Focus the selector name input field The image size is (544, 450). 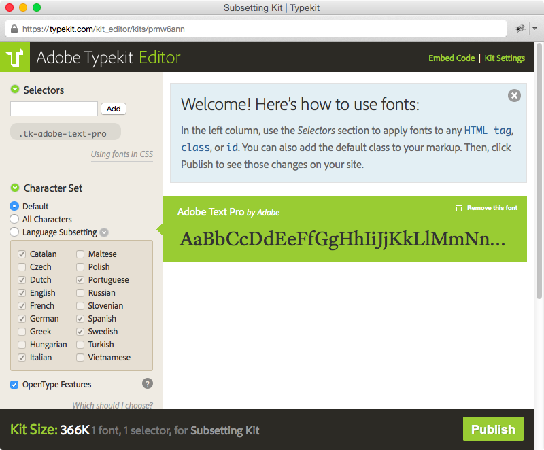[54, 109]
